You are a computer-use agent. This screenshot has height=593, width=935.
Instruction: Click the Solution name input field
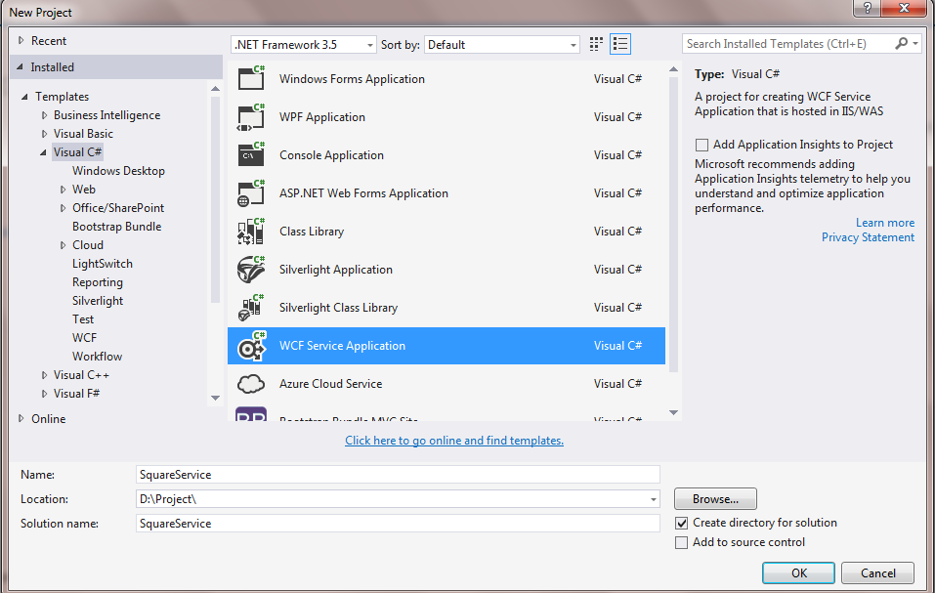(x=398, y=524)
